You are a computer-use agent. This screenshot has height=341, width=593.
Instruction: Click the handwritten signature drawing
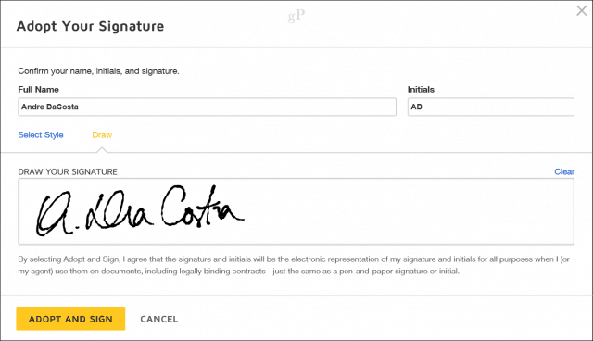pos(140,210)
